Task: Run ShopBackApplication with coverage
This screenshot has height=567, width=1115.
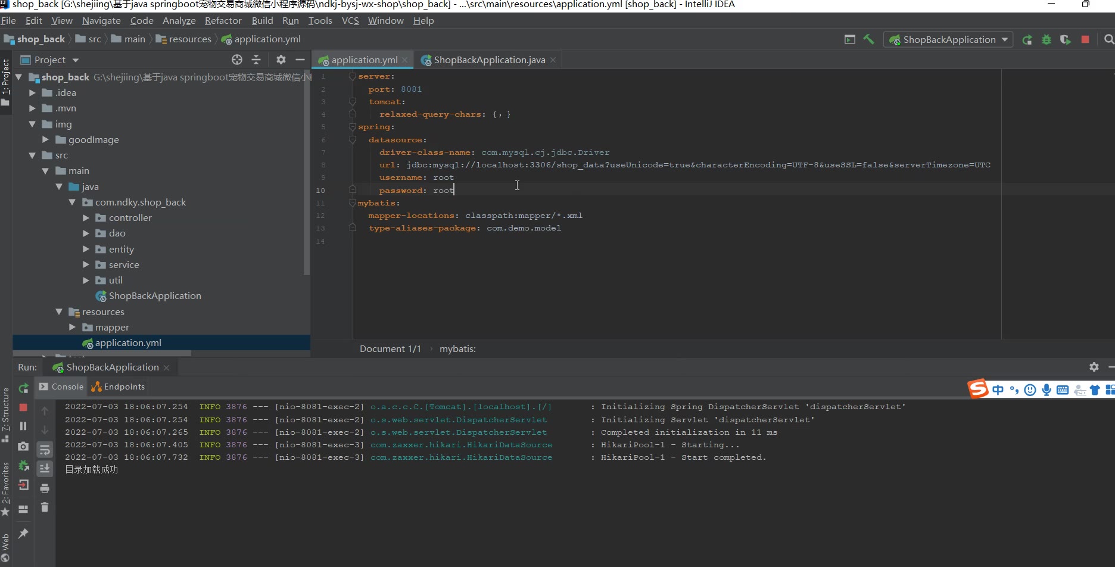Action: (x=1065, y=40)
